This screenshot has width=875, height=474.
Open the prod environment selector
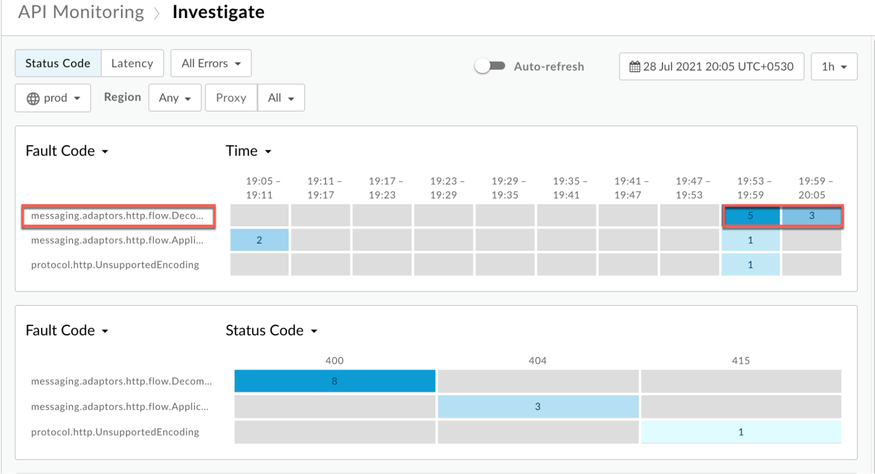[53, 98]
